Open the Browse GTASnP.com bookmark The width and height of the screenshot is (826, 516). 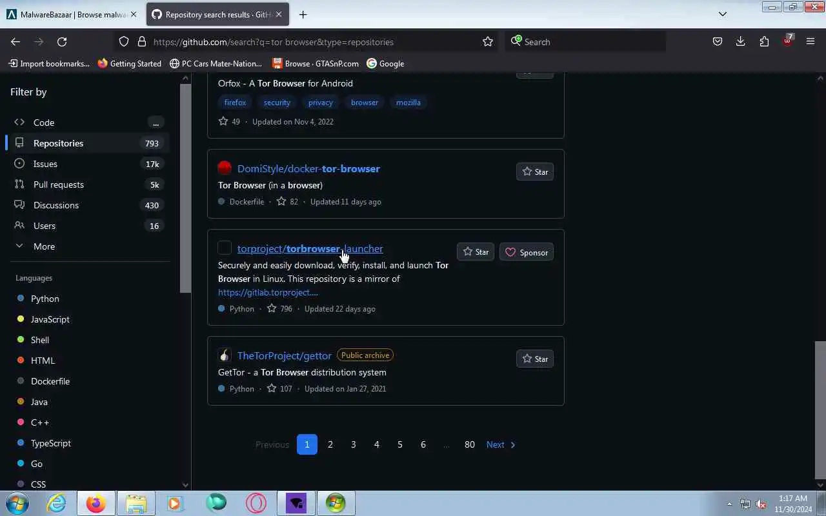tap(316, 63)
